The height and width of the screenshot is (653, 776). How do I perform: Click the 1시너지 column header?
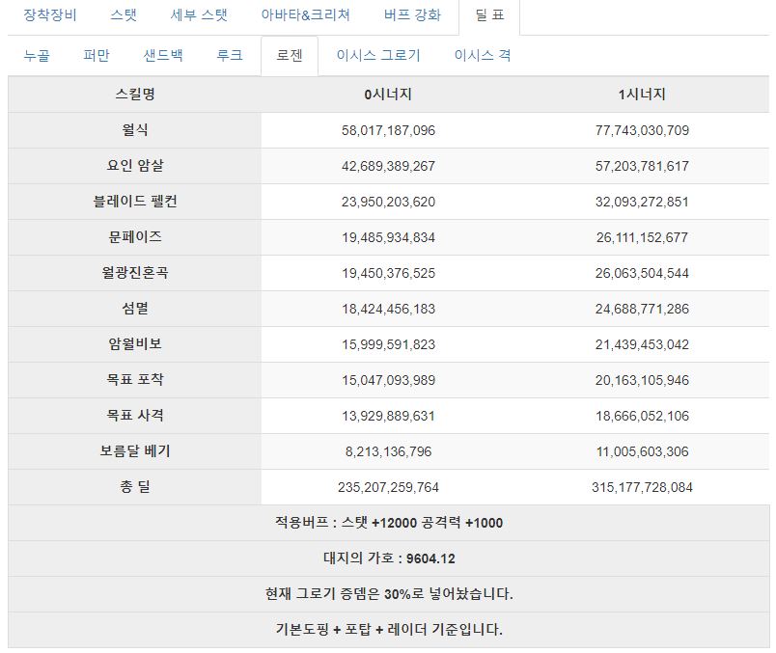642,94
